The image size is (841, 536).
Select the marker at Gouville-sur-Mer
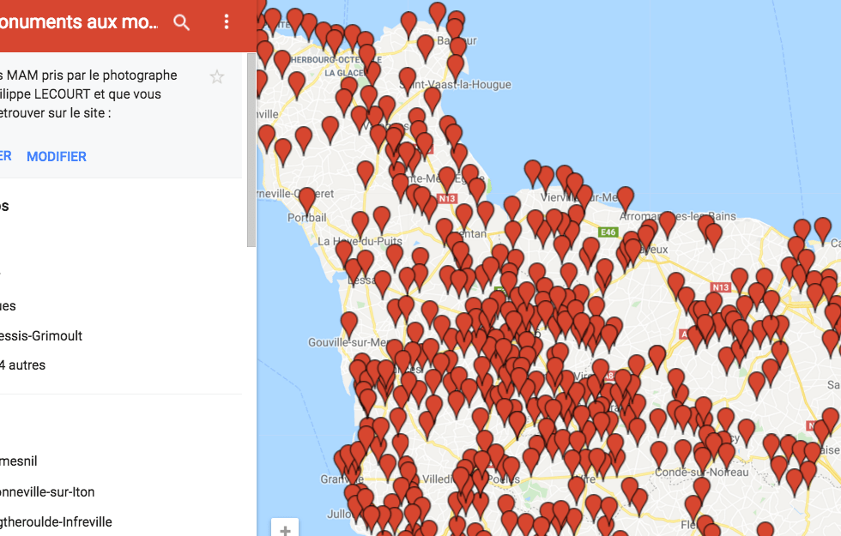tap(348, 322)
